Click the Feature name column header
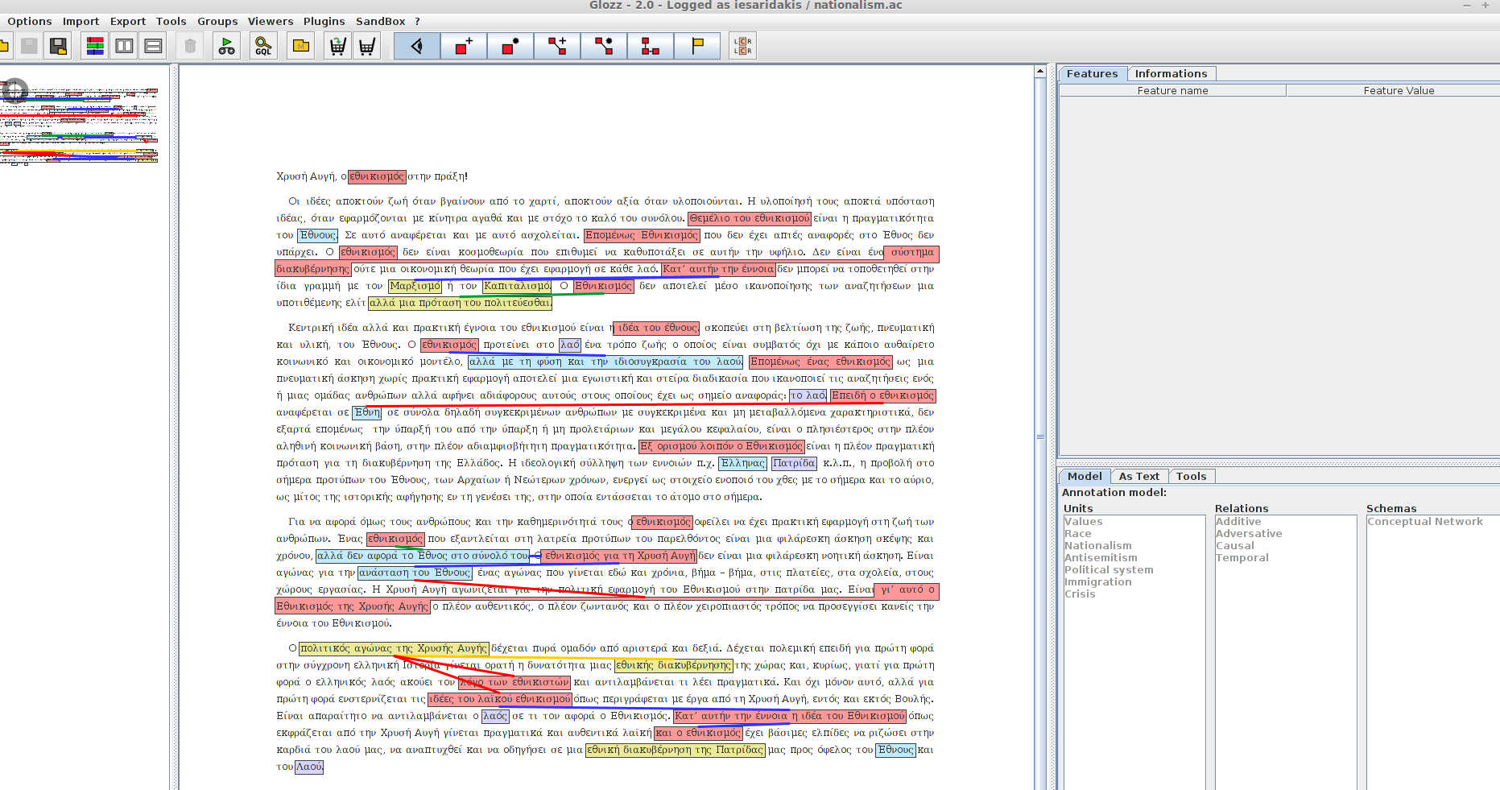 click(x=1172, y=90)
